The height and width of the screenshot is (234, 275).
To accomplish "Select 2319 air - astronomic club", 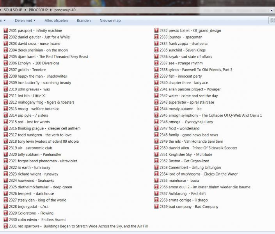I will click(x=28, y=148).
